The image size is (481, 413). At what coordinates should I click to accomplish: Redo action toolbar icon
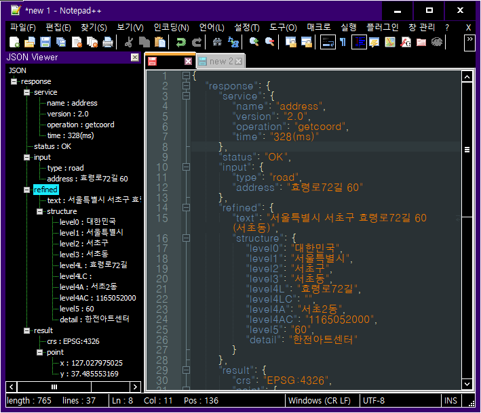pyautogui.click(x=196, y=42)
